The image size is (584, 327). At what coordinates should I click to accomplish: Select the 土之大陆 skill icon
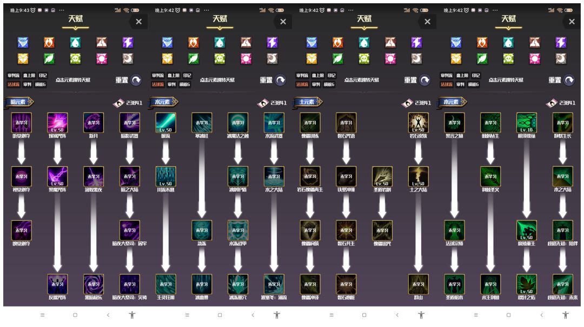pyautogui.click(x=418, y=176)
